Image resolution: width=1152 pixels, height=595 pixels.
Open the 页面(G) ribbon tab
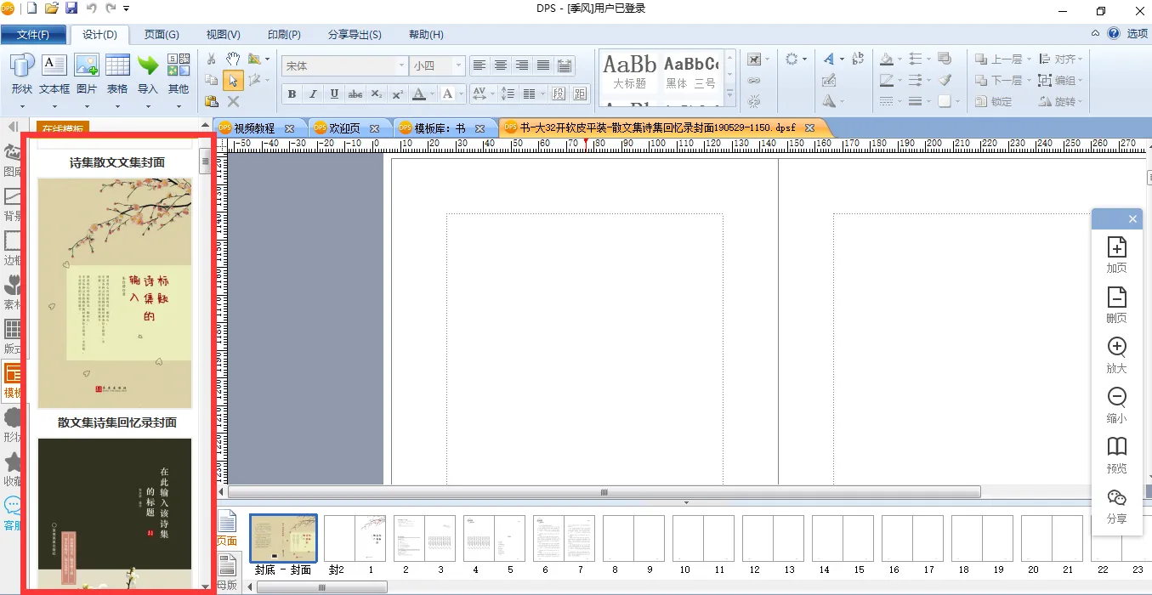(162, 35)
